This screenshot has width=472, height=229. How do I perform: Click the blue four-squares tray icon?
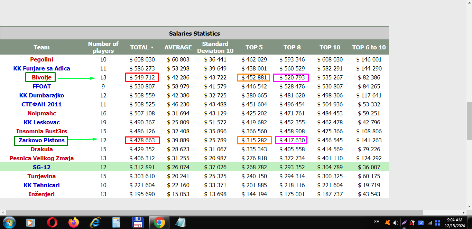coord(437,223)
